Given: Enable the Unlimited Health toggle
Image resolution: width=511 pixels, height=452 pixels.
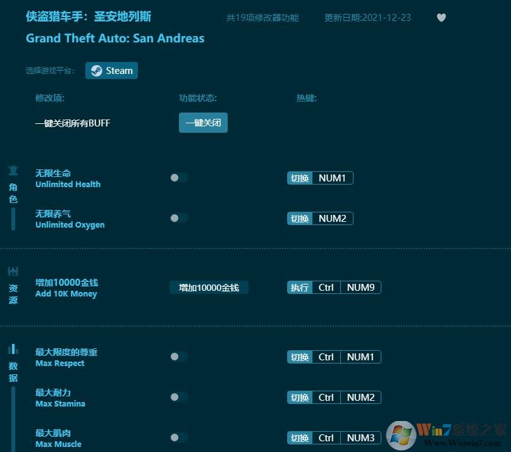Looking at the screenshot, I should pos(178,178).
